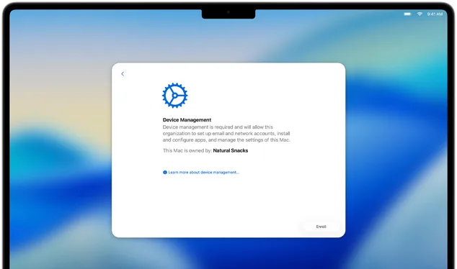Go back using the back chevron
The width and height of the screenshot is (457, 269).
click(123, 74)
